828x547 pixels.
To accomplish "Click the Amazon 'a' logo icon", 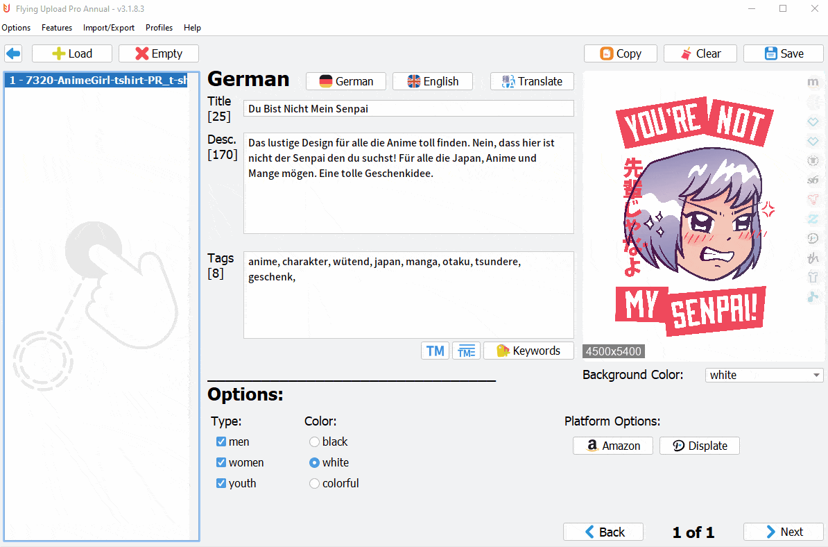I will coord(592,446).
